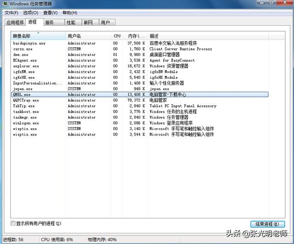Select the baidupinyin.exe process row
This screenshot has height=244, width=294.
pyautogui.click(x=140, y=43)
